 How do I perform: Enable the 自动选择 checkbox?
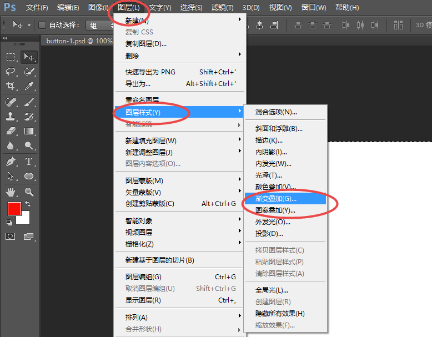[42, 25]
